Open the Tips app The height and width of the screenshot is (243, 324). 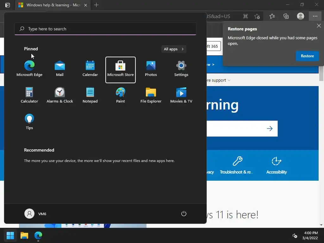tap(29, 122)
